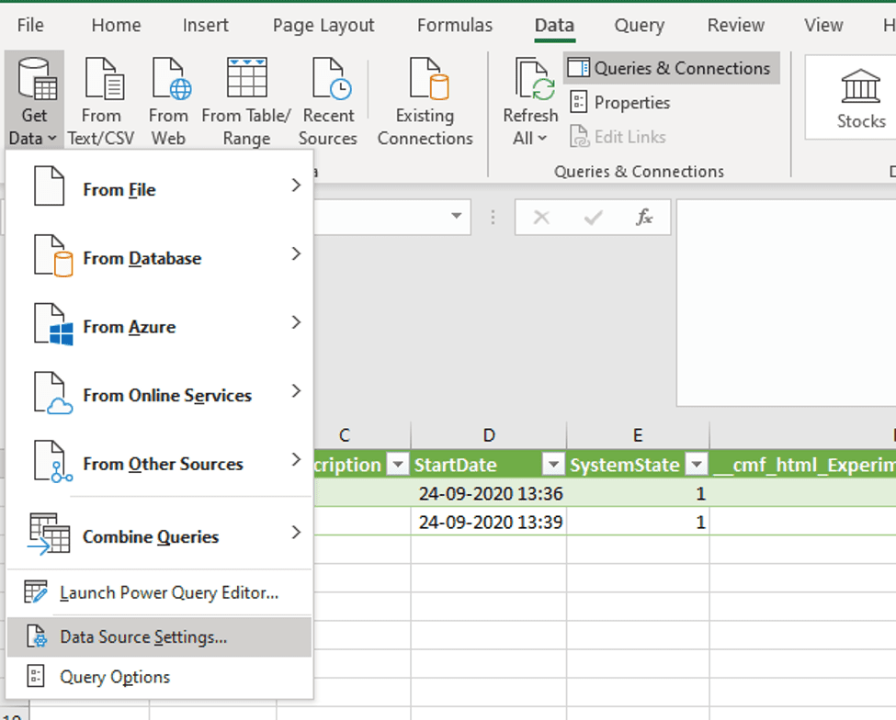Screen dimensions: 896x720
Task: Expand the Name Box dropdown arrow
Action: [456, 218]
